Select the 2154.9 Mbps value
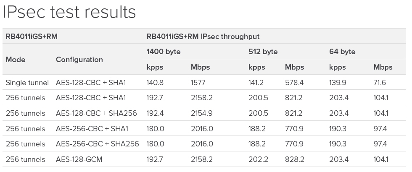 [201, 113]
